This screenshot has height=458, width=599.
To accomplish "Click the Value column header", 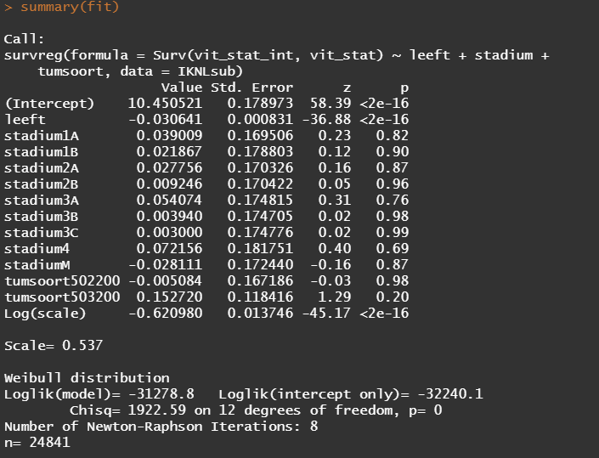I will click(182, 88).
